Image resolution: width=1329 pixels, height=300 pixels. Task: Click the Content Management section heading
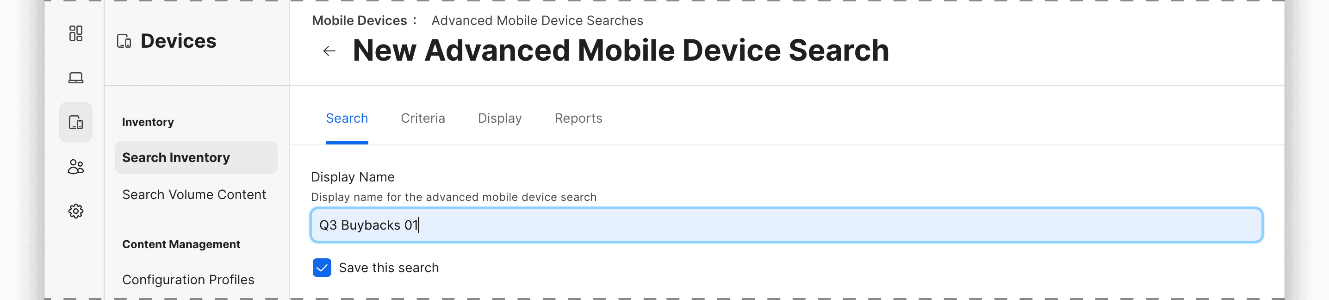point(181,244)
